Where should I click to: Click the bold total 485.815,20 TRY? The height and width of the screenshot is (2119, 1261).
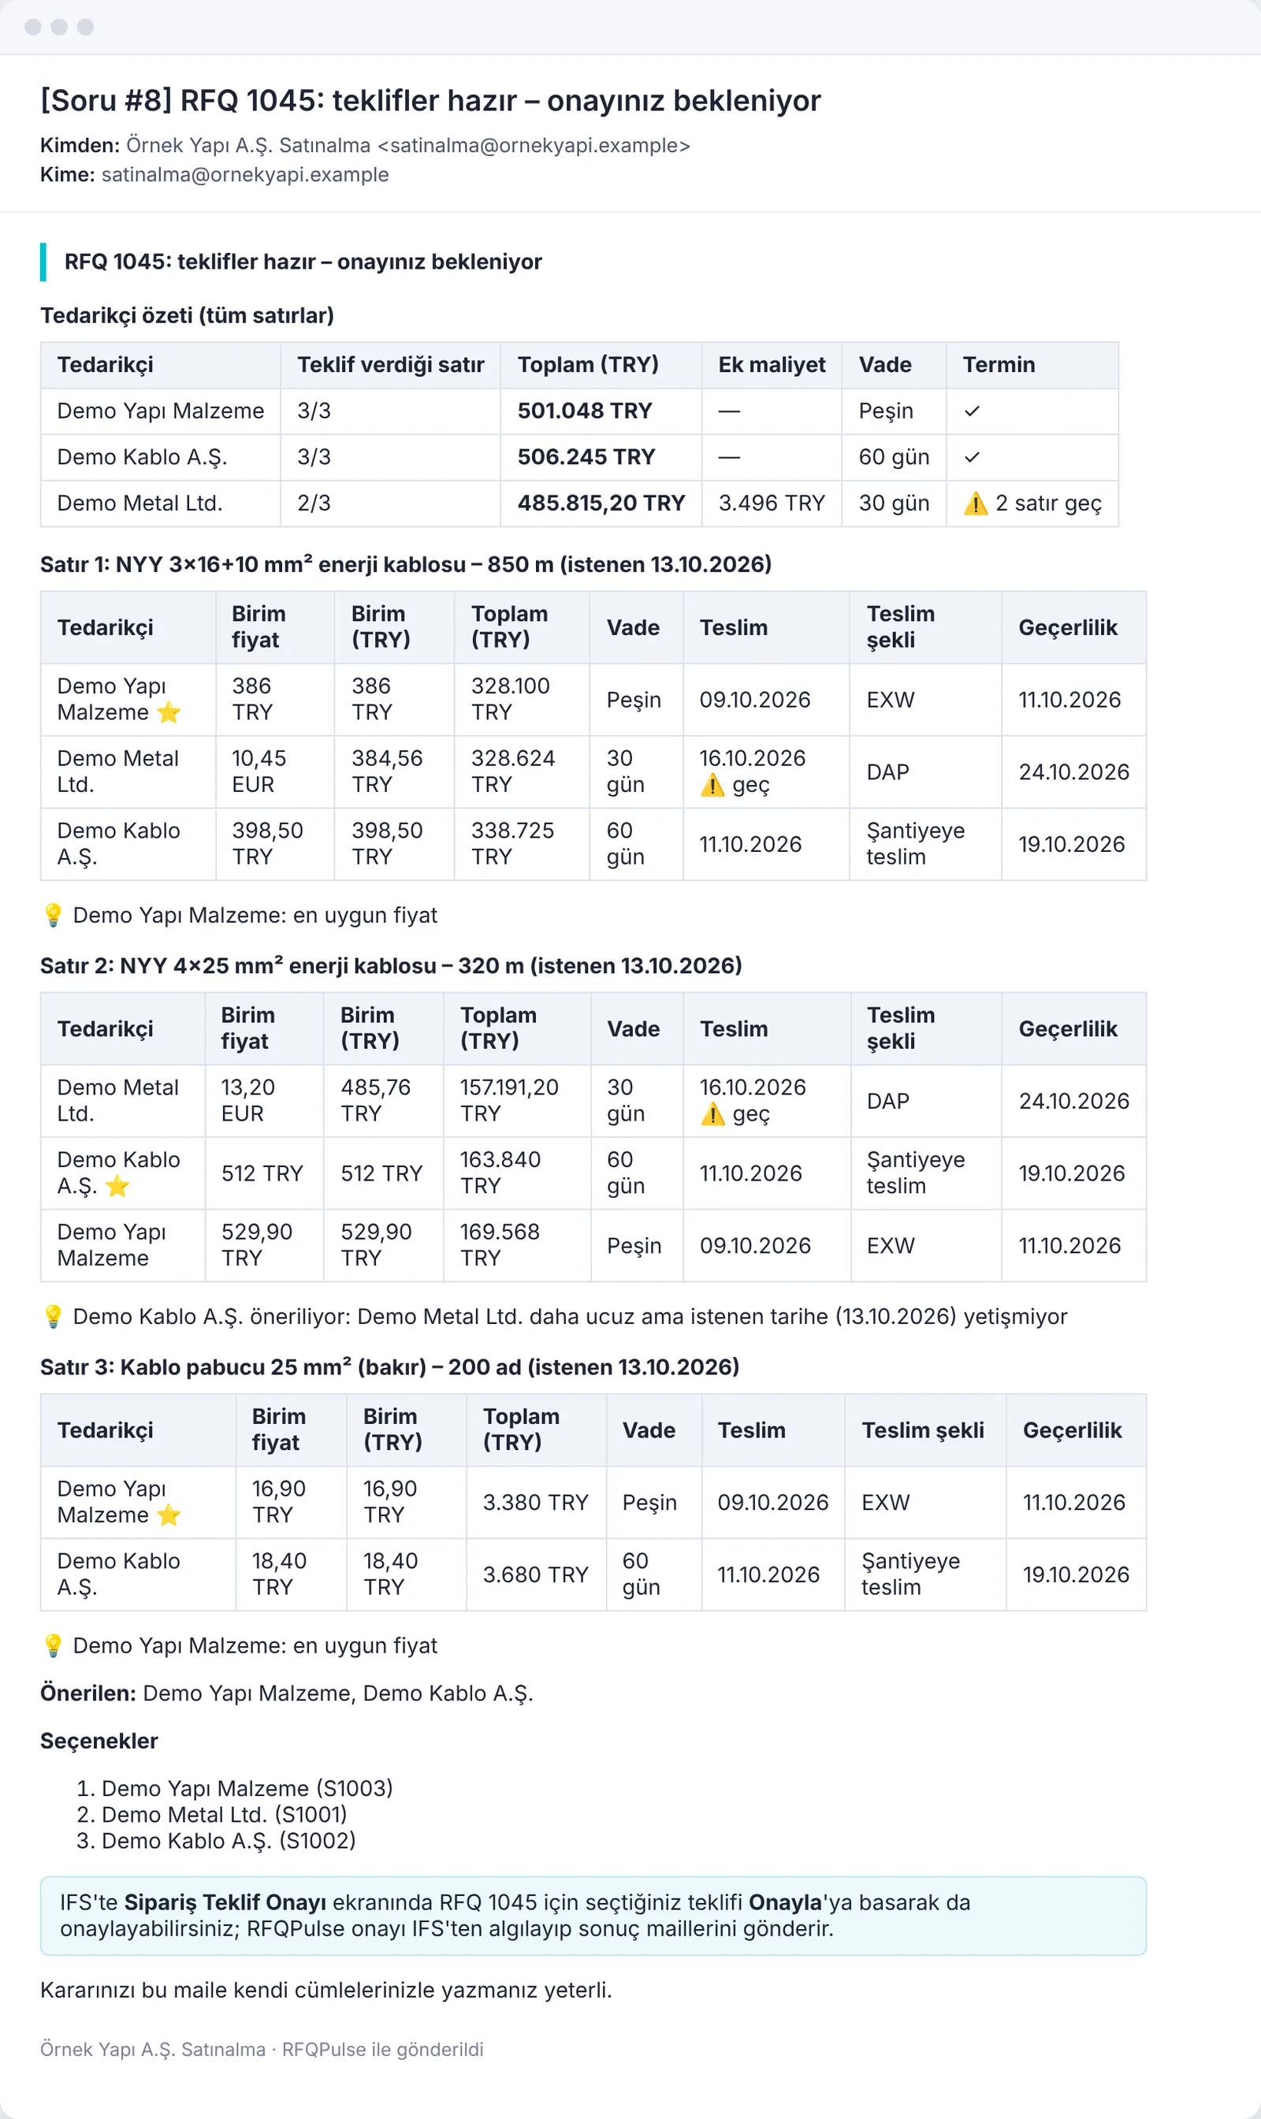click(601, 503)
